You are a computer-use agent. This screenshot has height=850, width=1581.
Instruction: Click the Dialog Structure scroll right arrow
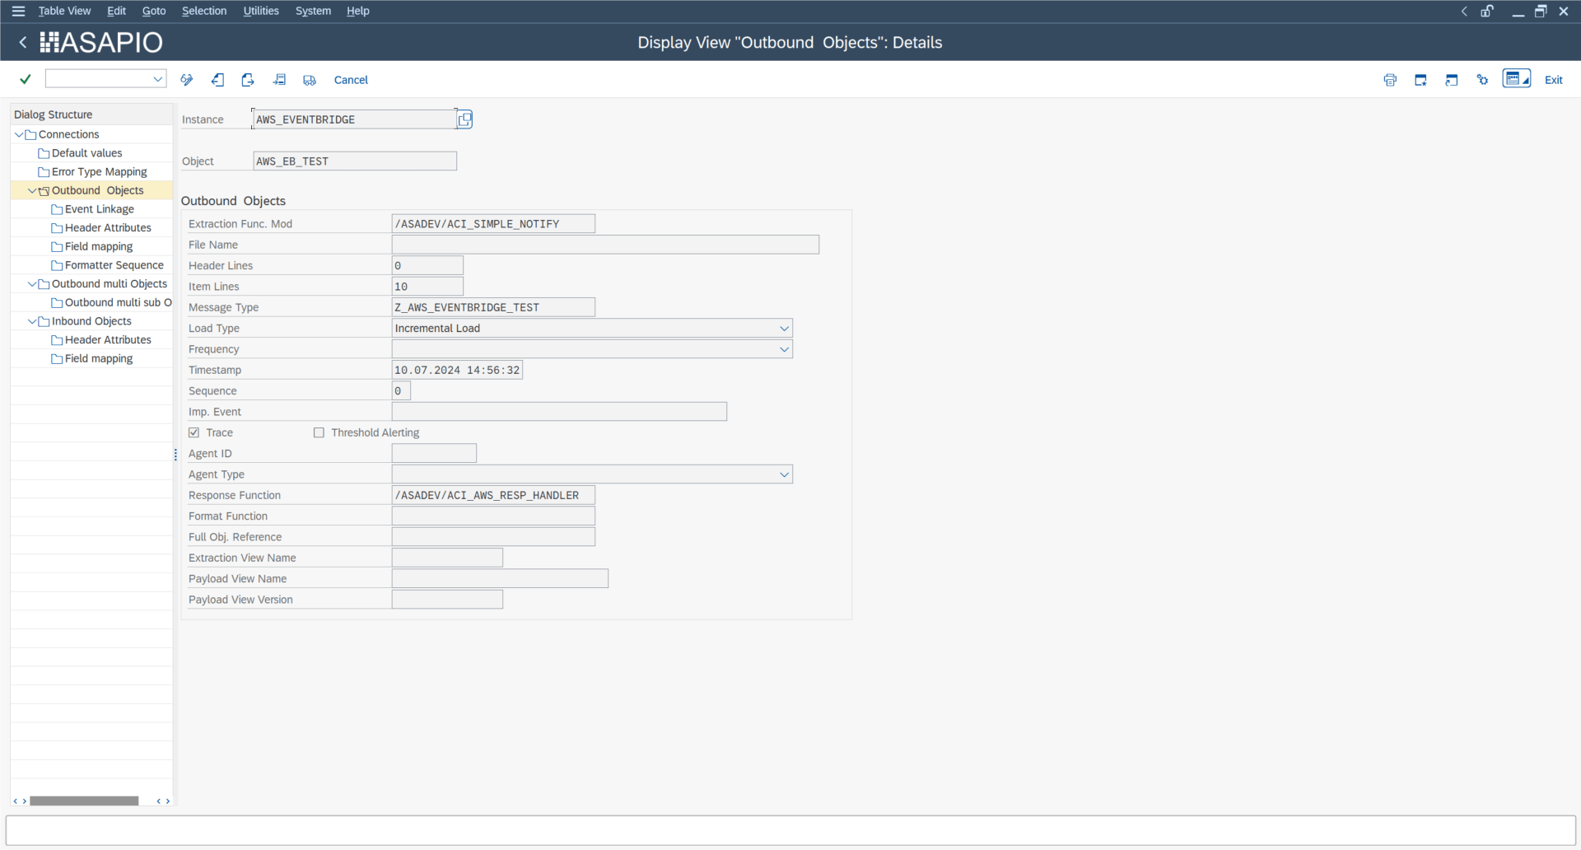(168, 801)
